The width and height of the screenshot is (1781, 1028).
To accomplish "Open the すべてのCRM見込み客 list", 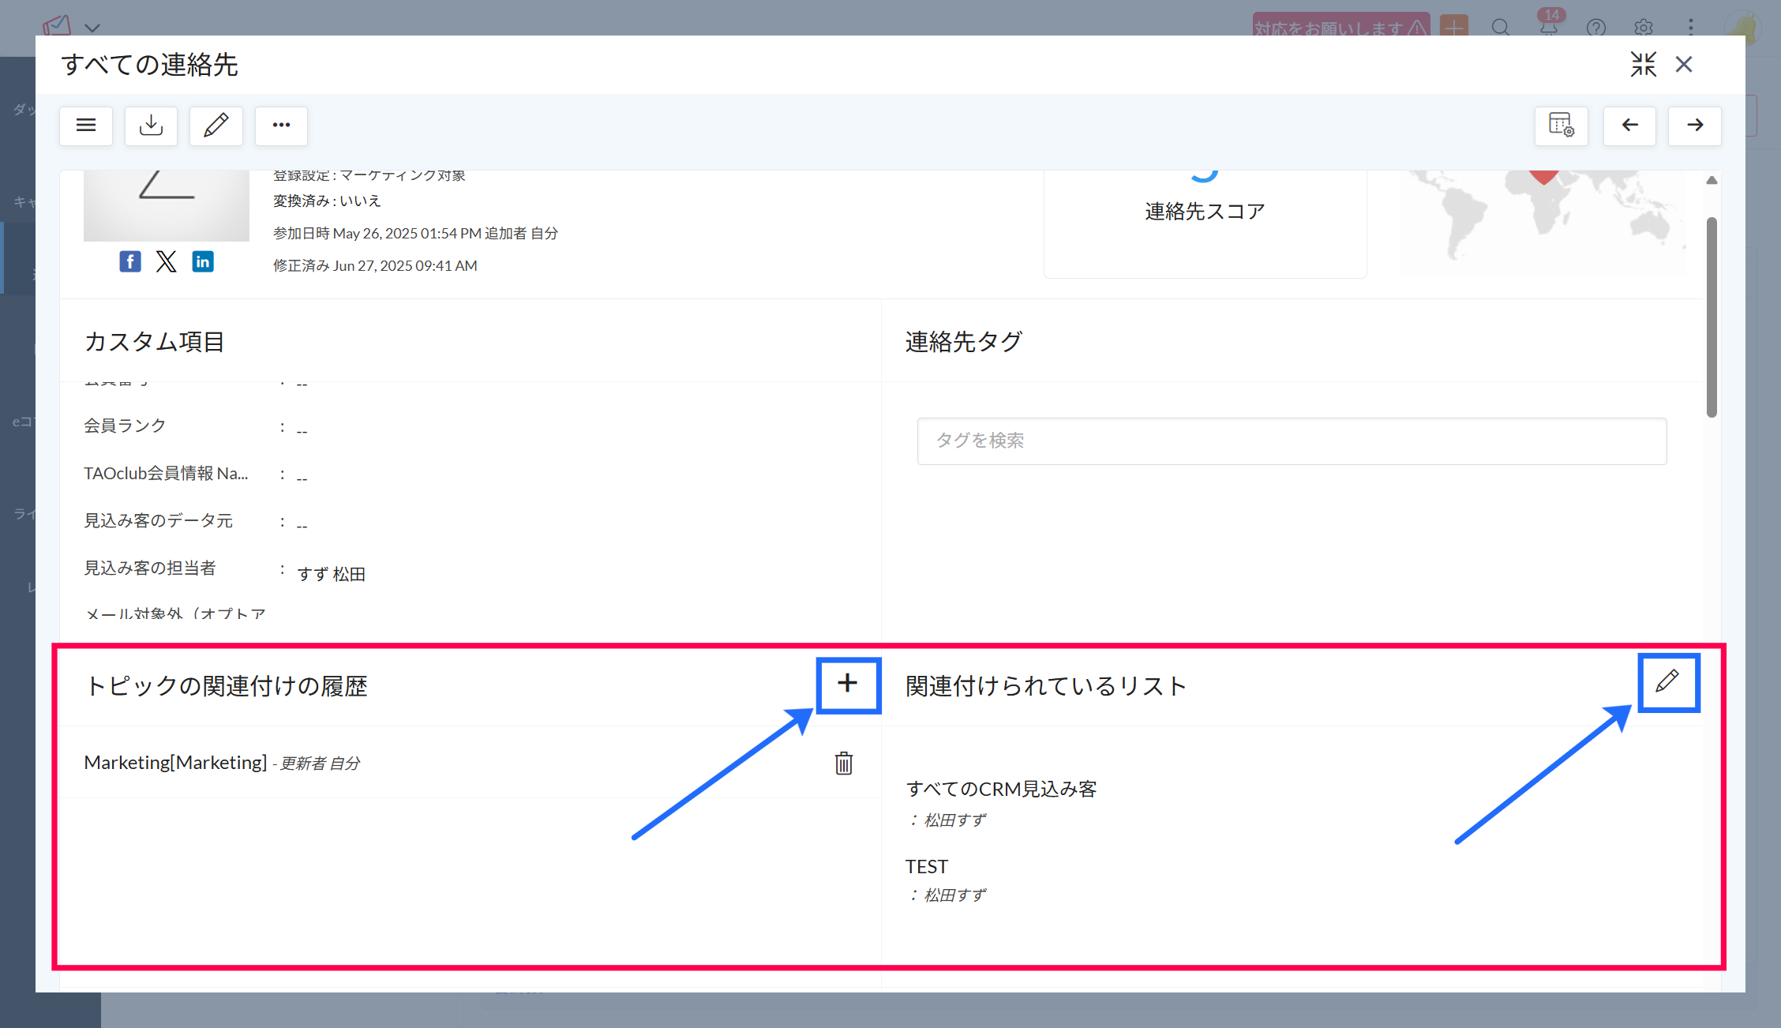I will pyautogui.click(x=1001, y=789).
